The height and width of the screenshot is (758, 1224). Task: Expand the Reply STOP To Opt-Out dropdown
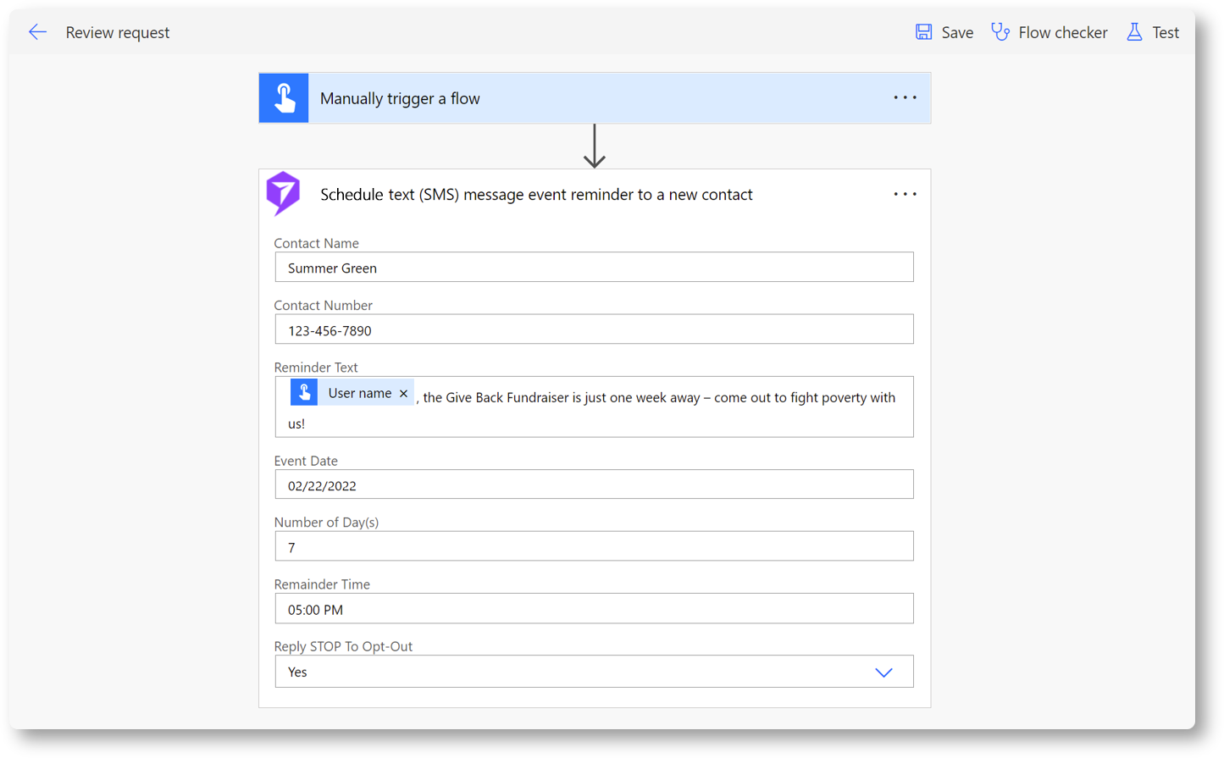(883, 672)
